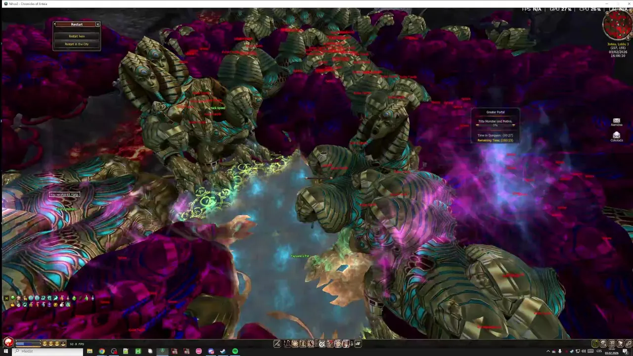Click the 0% dungeon progress bar
This screenshot has height=356, width=633.
click(495, 125)
